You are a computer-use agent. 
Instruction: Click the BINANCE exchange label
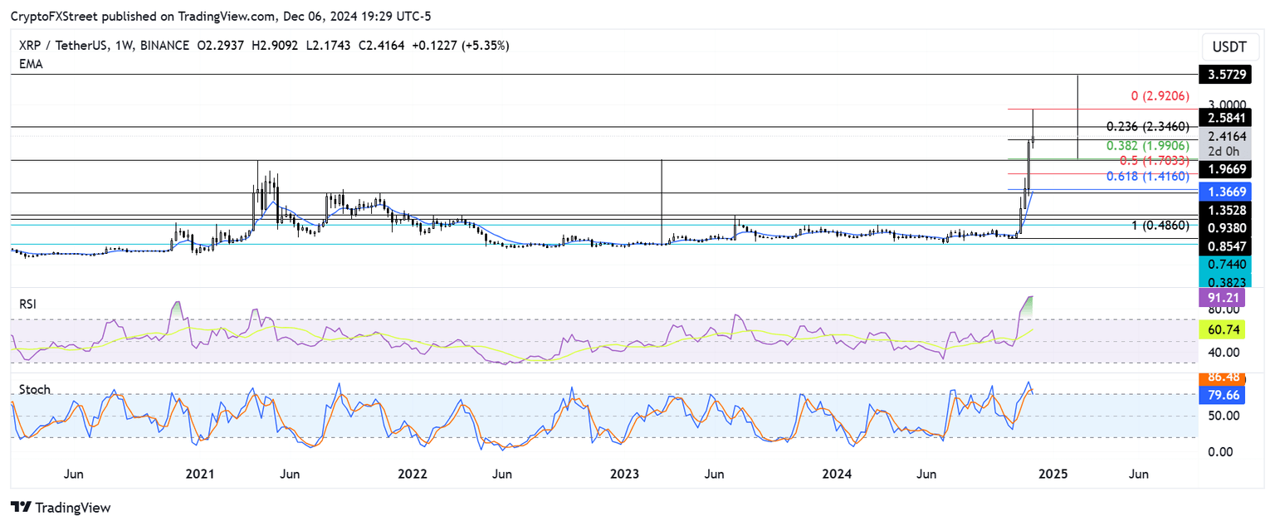pyautogui.click(x=163, y=46)
